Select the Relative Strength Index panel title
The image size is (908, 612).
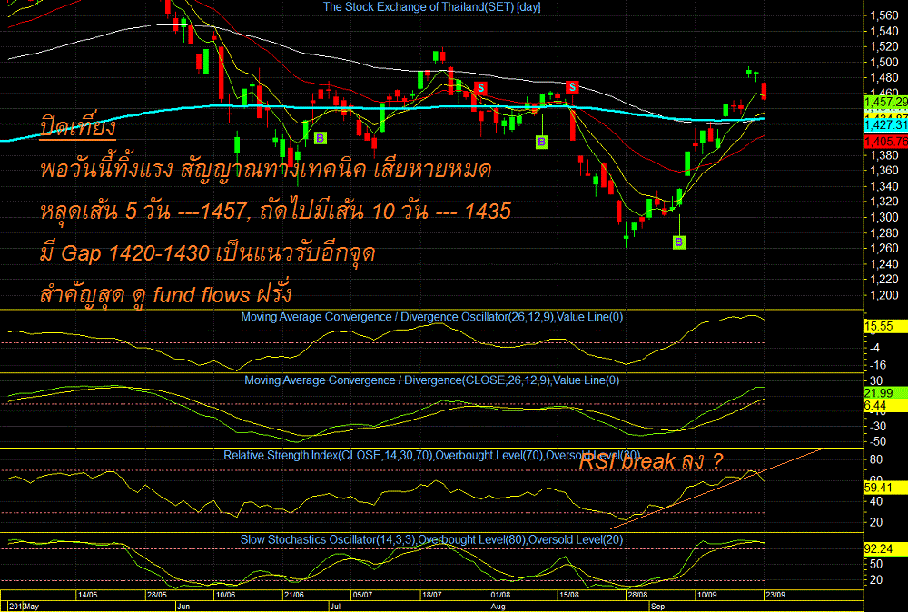[432, 455]
